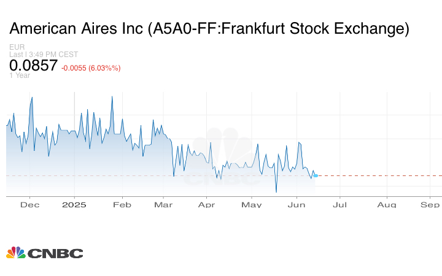Screen dimensions: 442x276
Task: Click the Sep label on the time axis
Action: coord(430,205)
